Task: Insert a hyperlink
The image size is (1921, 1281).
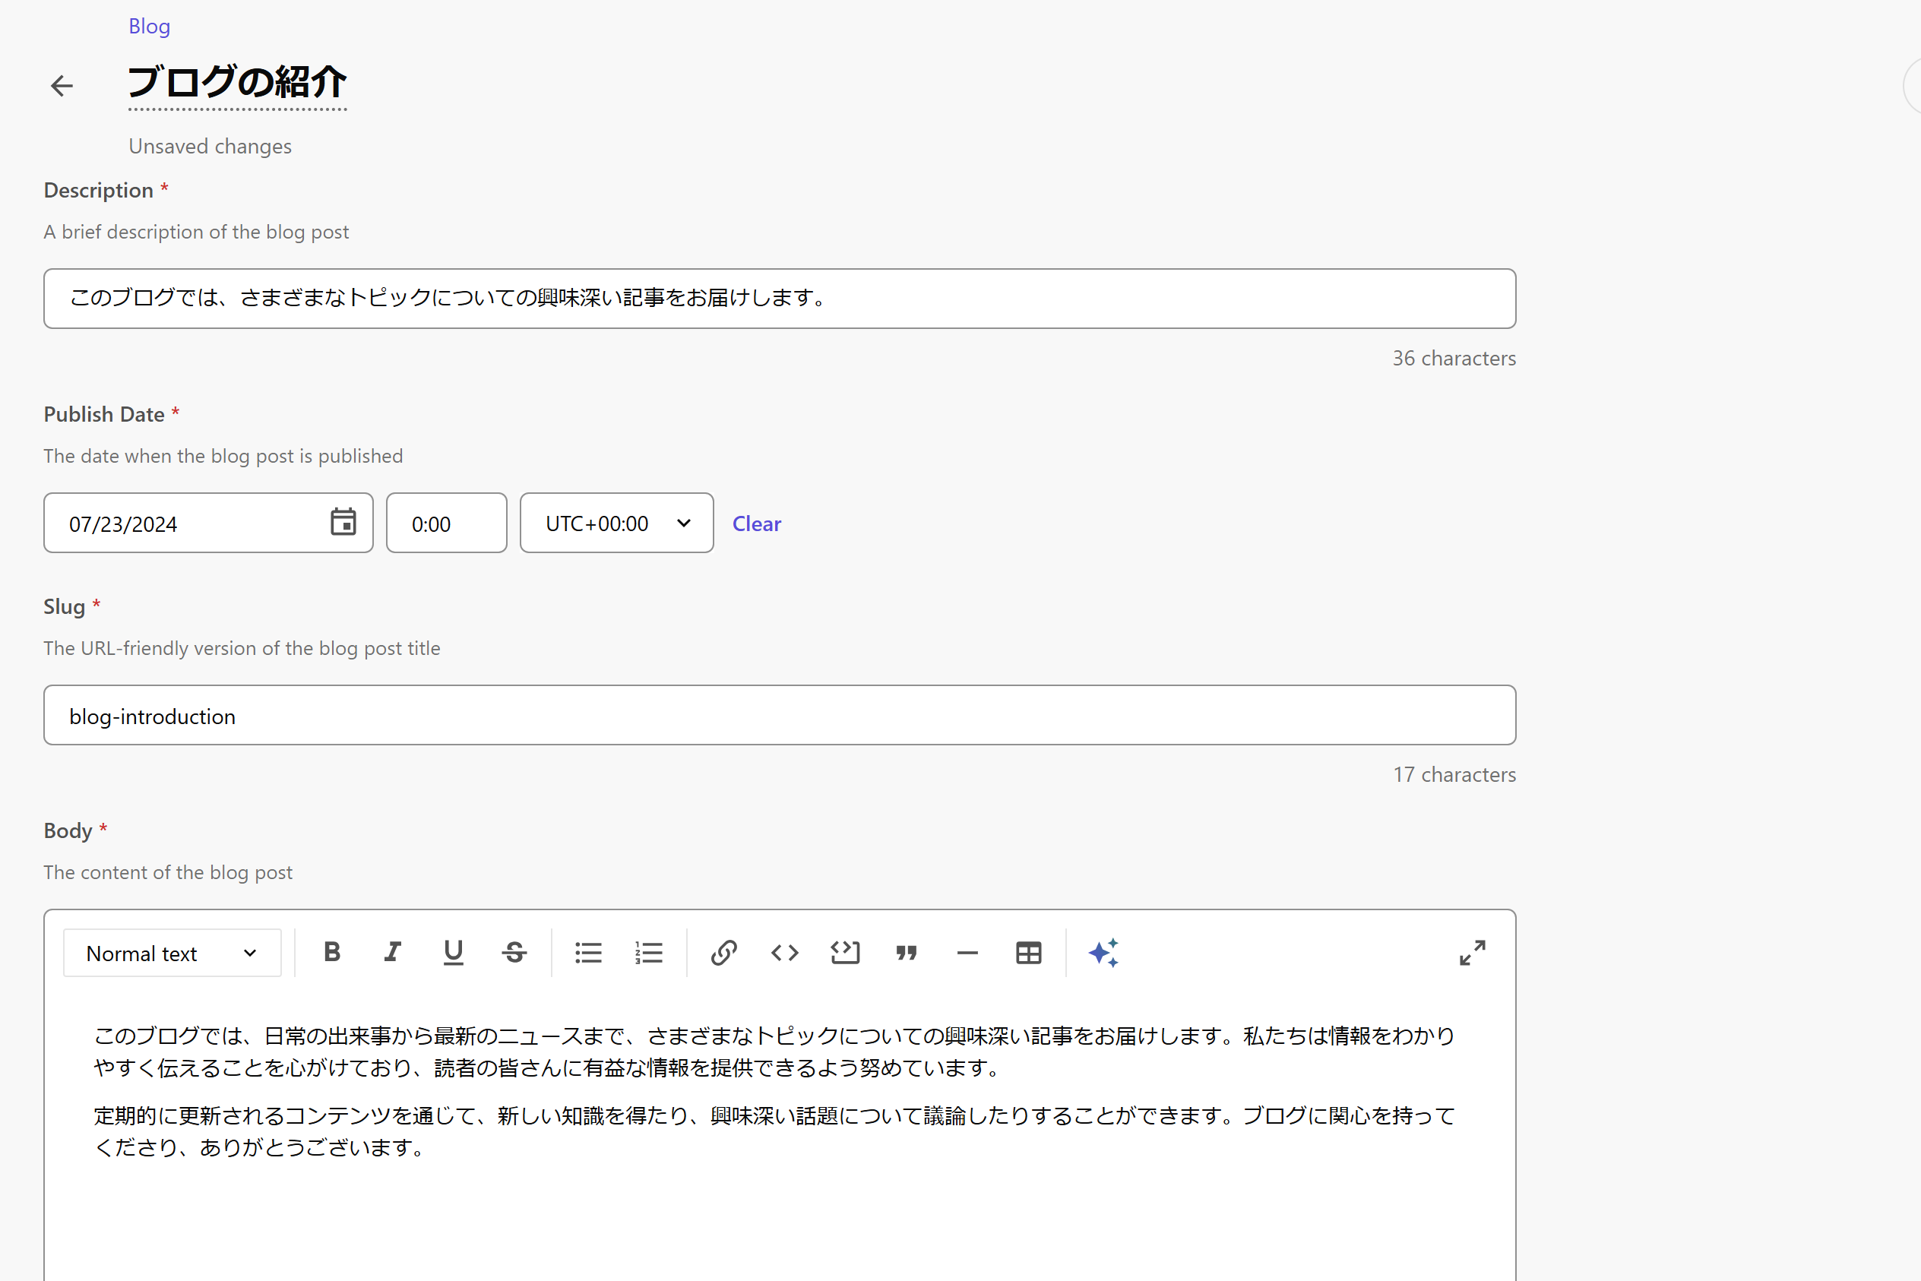Action: click(723, 953)
